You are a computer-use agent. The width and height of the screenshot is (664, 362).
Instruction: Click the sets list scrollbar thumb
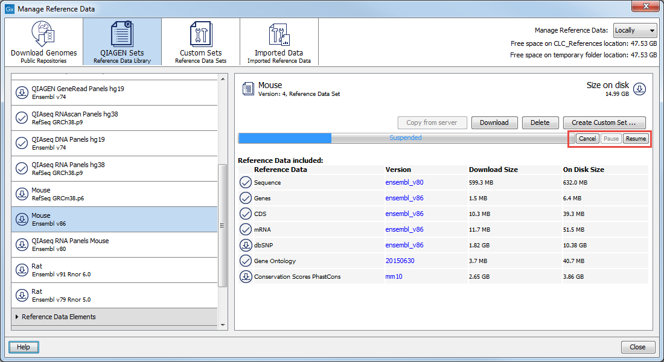223,226
